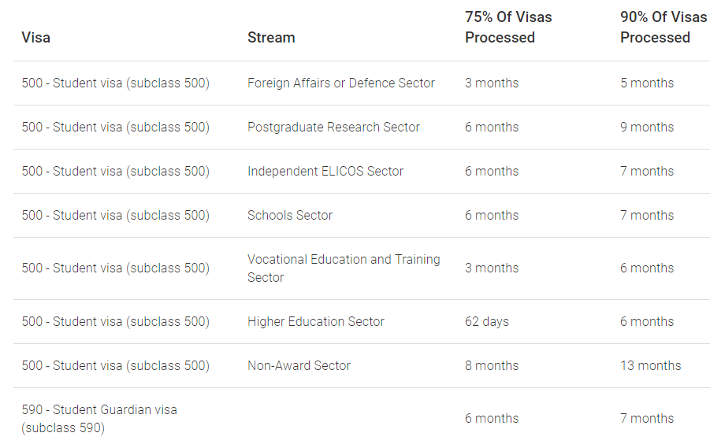
Task: Click the 5 months value in first row
Action: point(647,83)
